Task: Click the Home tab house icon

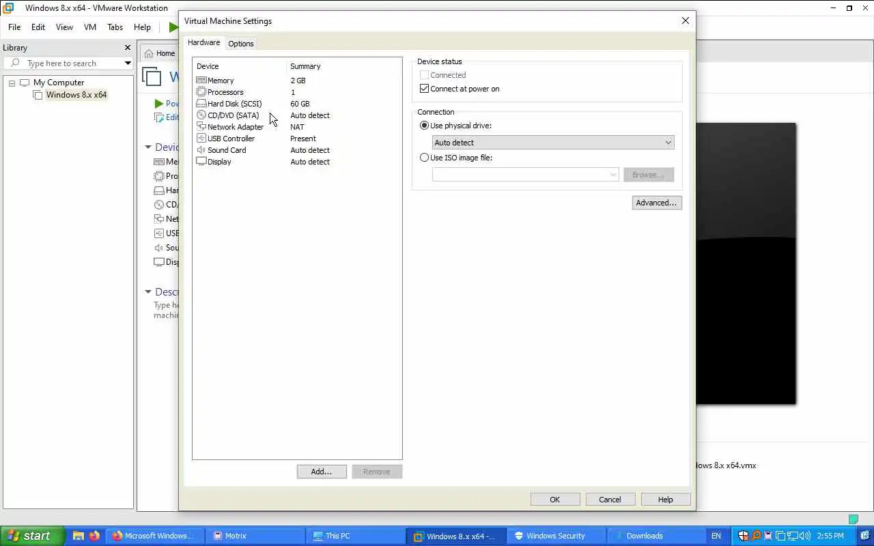Action: pos(149,53)
